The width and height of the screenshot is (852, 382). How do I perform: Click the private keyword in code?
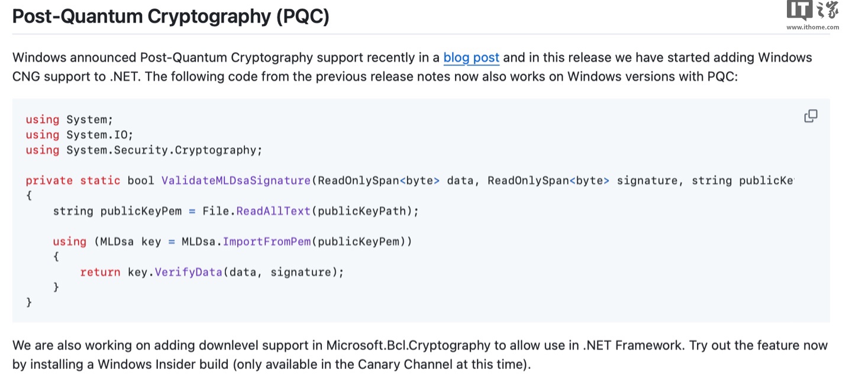click(x=49, y=181)
